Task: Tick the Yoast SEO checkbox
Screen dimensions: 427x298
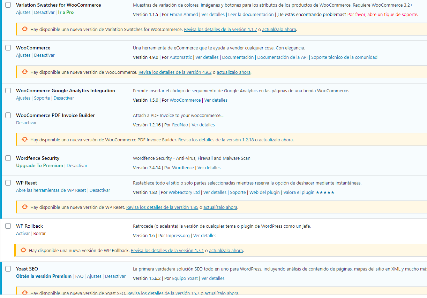Action: [x=8, y=269]
